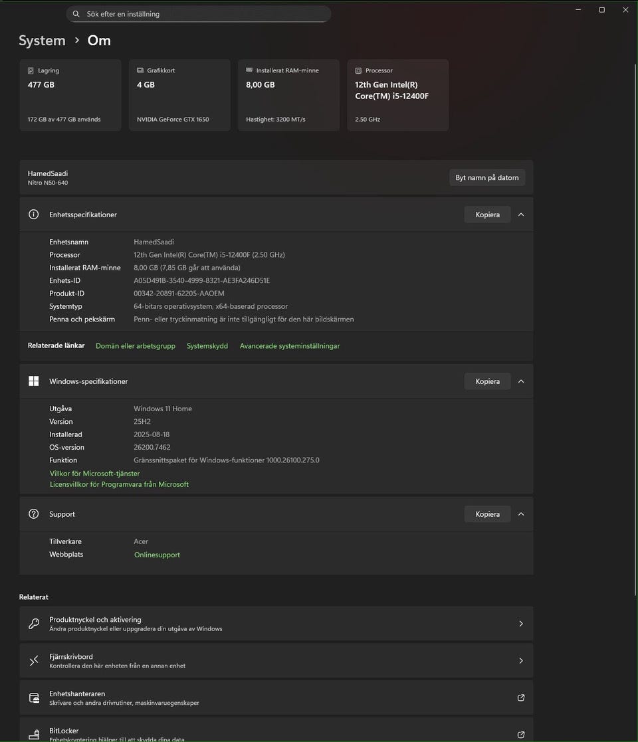Open Enhetshanteraren external link icon

[x=521, y=698]
